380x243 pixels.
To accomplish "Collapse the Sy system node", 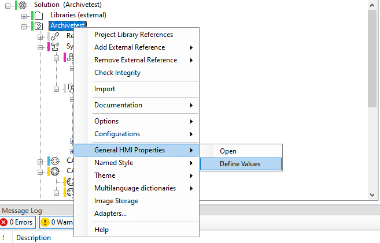I will click(40, 48).
